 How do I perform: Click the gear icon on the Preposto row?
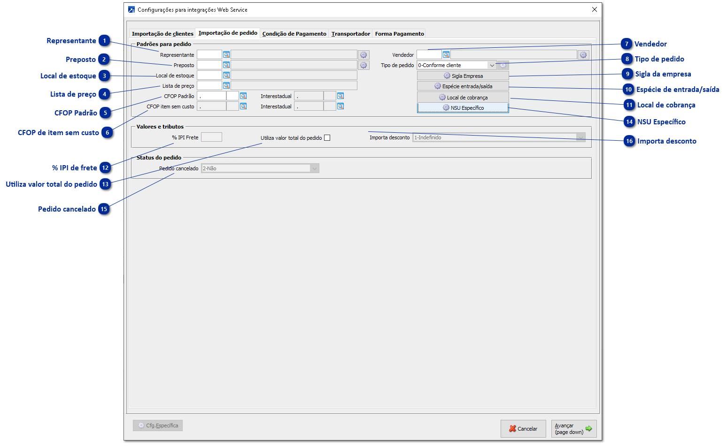coord(363,65)
